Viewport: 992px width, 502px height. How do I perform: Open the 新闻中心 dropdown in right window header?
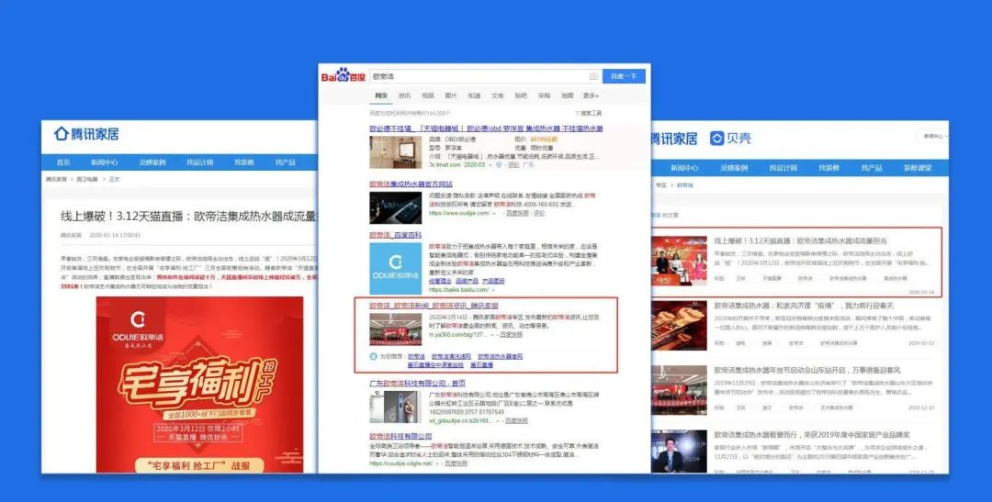[x=934, y=136]
